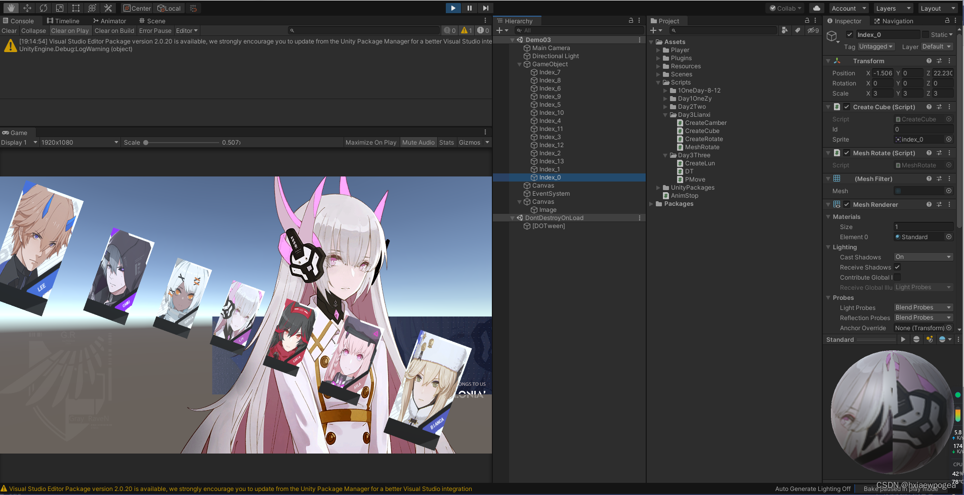Switch to the Navigation tab
Viewport: 964px width, 495px height.
click(x=894, y=21)
